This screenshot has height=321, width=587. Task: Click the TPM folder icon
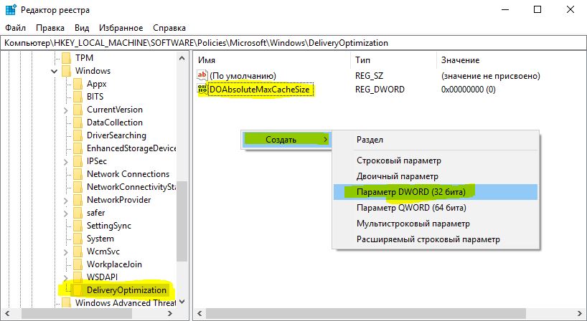[x=66, y=58]
